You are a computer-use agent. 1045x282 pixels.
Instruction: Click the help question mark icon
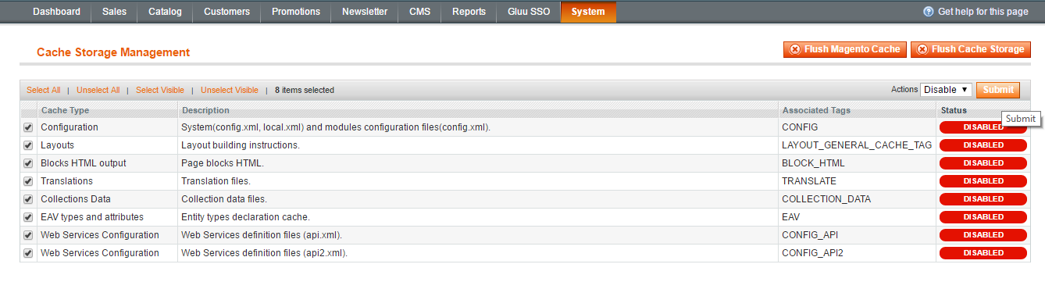coord(928,12)
